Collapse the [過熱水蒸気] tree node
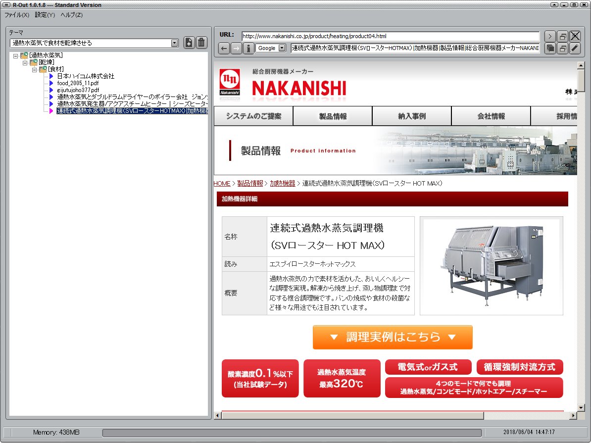 click(15, 56)
